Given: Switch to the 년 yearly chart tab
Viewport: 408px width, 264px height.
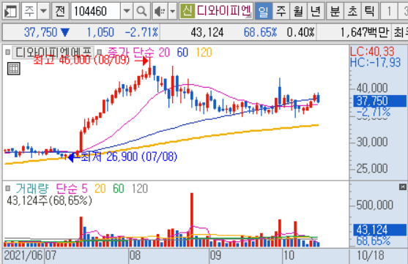Looking at the screenshot, I should click(316, 11).
